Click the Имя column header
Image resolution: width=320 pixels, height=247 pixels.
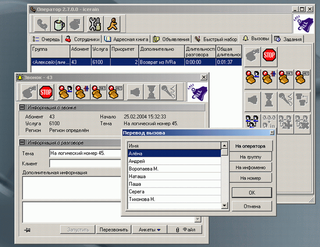pyautogui.click(x=174, y=146)
